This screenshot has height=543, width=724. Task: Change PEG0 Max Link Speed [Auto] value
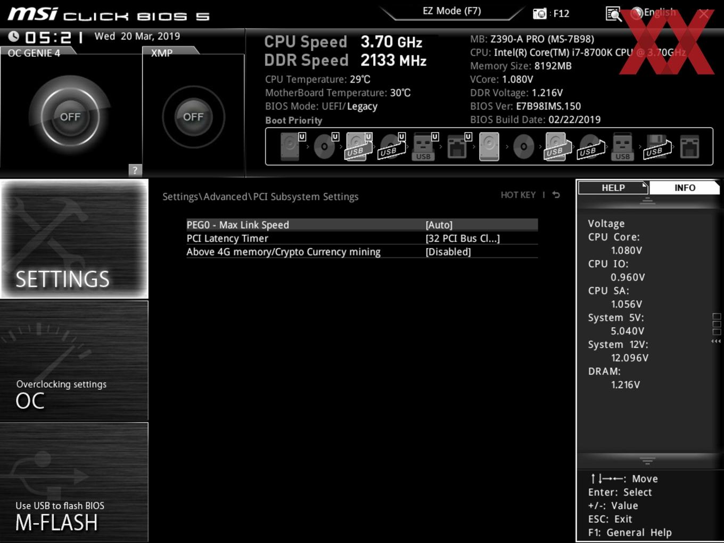[x=439, y=225]
